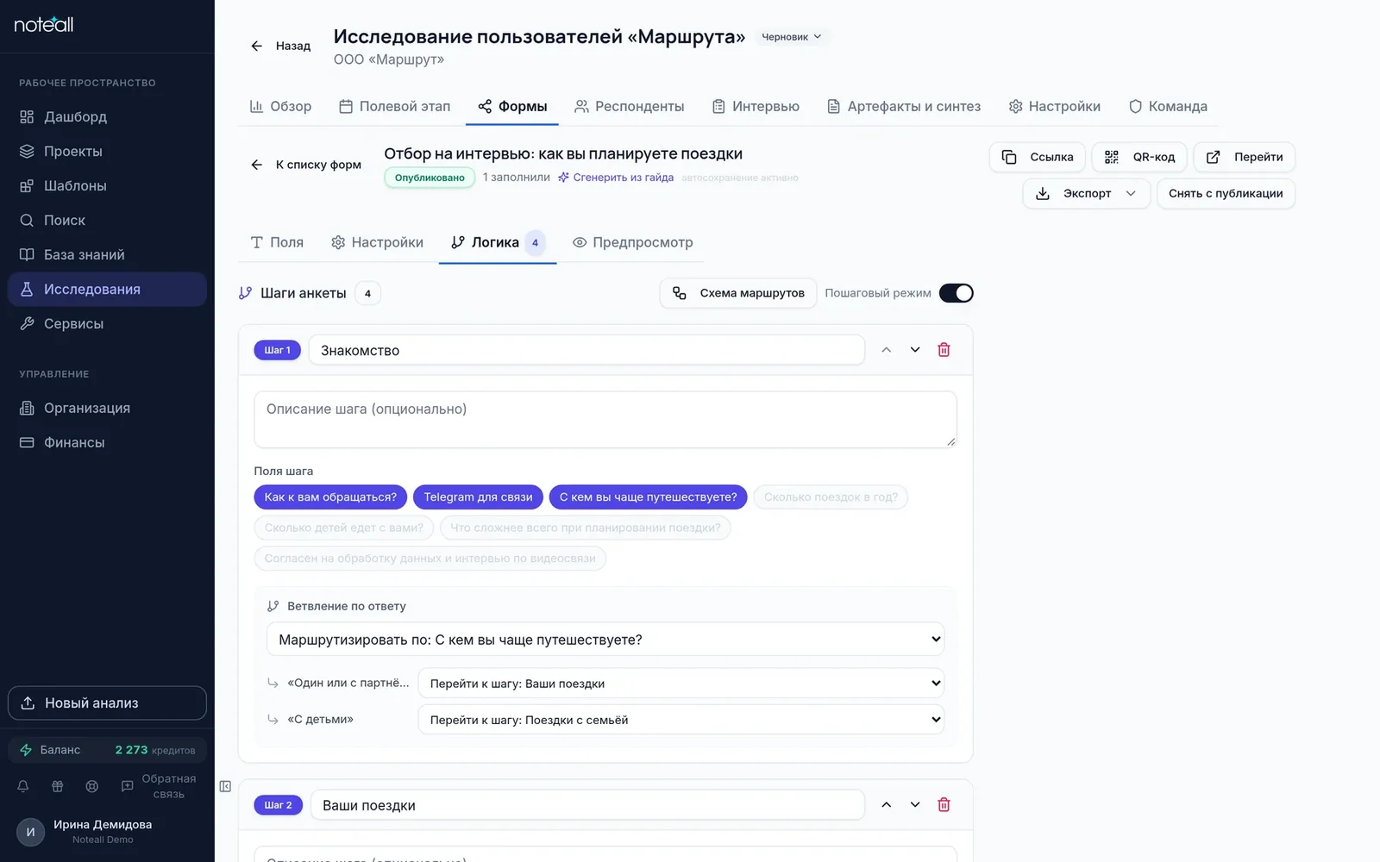Image resolution: width=1380 pixels, height=862 pixels.
Task: Move step 1 «Знакомство» down arrow
Action: coord(915,350)
